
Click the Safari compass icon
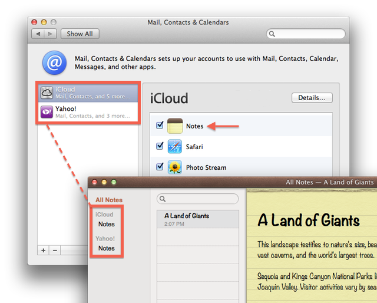(x=175, y=146)
